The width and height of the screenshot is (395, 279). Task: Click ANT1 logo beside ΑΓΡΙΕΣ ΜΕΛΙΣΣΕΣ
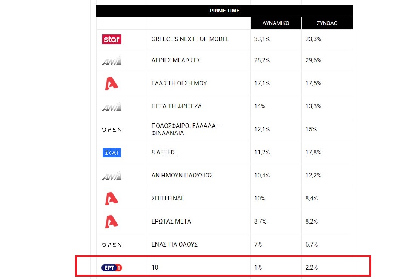pos(112,60)
